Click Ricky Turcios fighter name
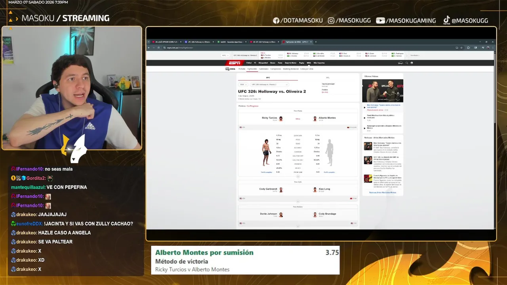The width and height of the screenshot is (507, 285). click(x=269, y=118)
